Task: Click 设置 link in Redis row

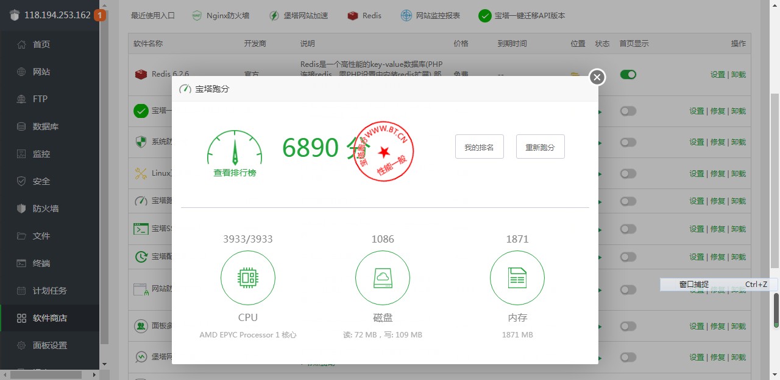Action: (718, 74)
